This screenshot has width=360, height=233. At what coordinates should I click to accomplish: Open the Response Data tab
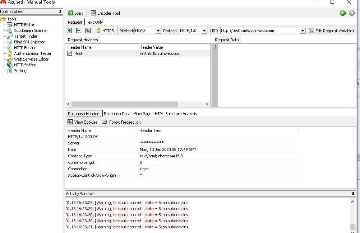click(x=117, y=114)
